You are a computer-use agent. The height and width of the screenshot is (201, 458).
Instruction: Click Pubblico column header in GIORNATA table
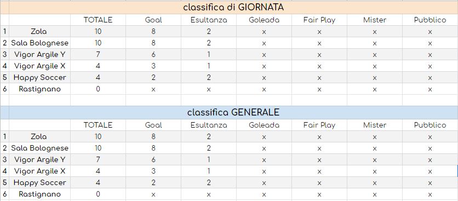click(430, 20)
